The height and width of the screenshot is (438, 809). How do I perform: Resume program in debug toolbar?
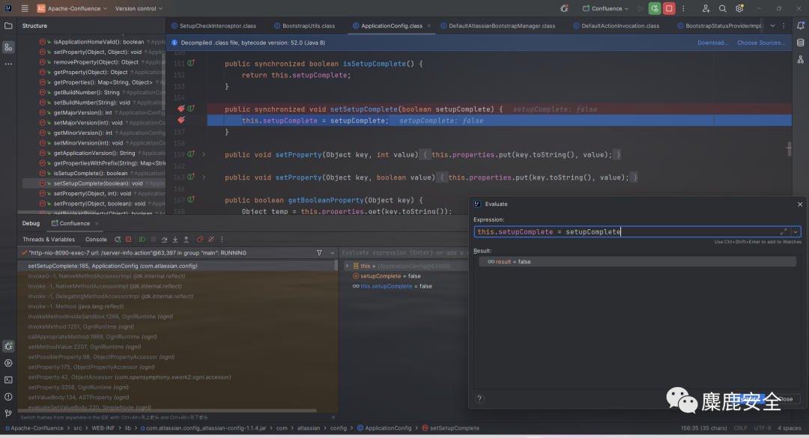(x=142, y=240)
